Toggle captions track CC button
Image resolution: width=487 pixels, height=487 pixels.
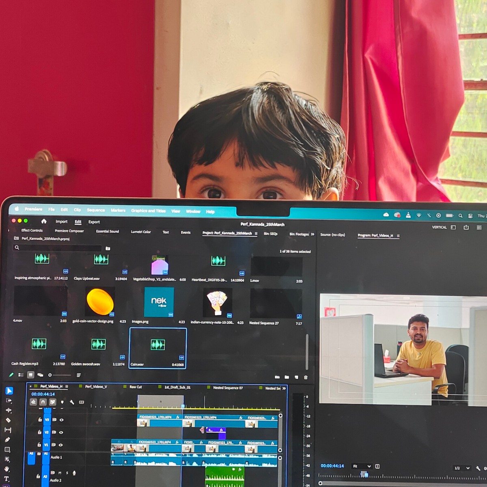tap(82, 402)
